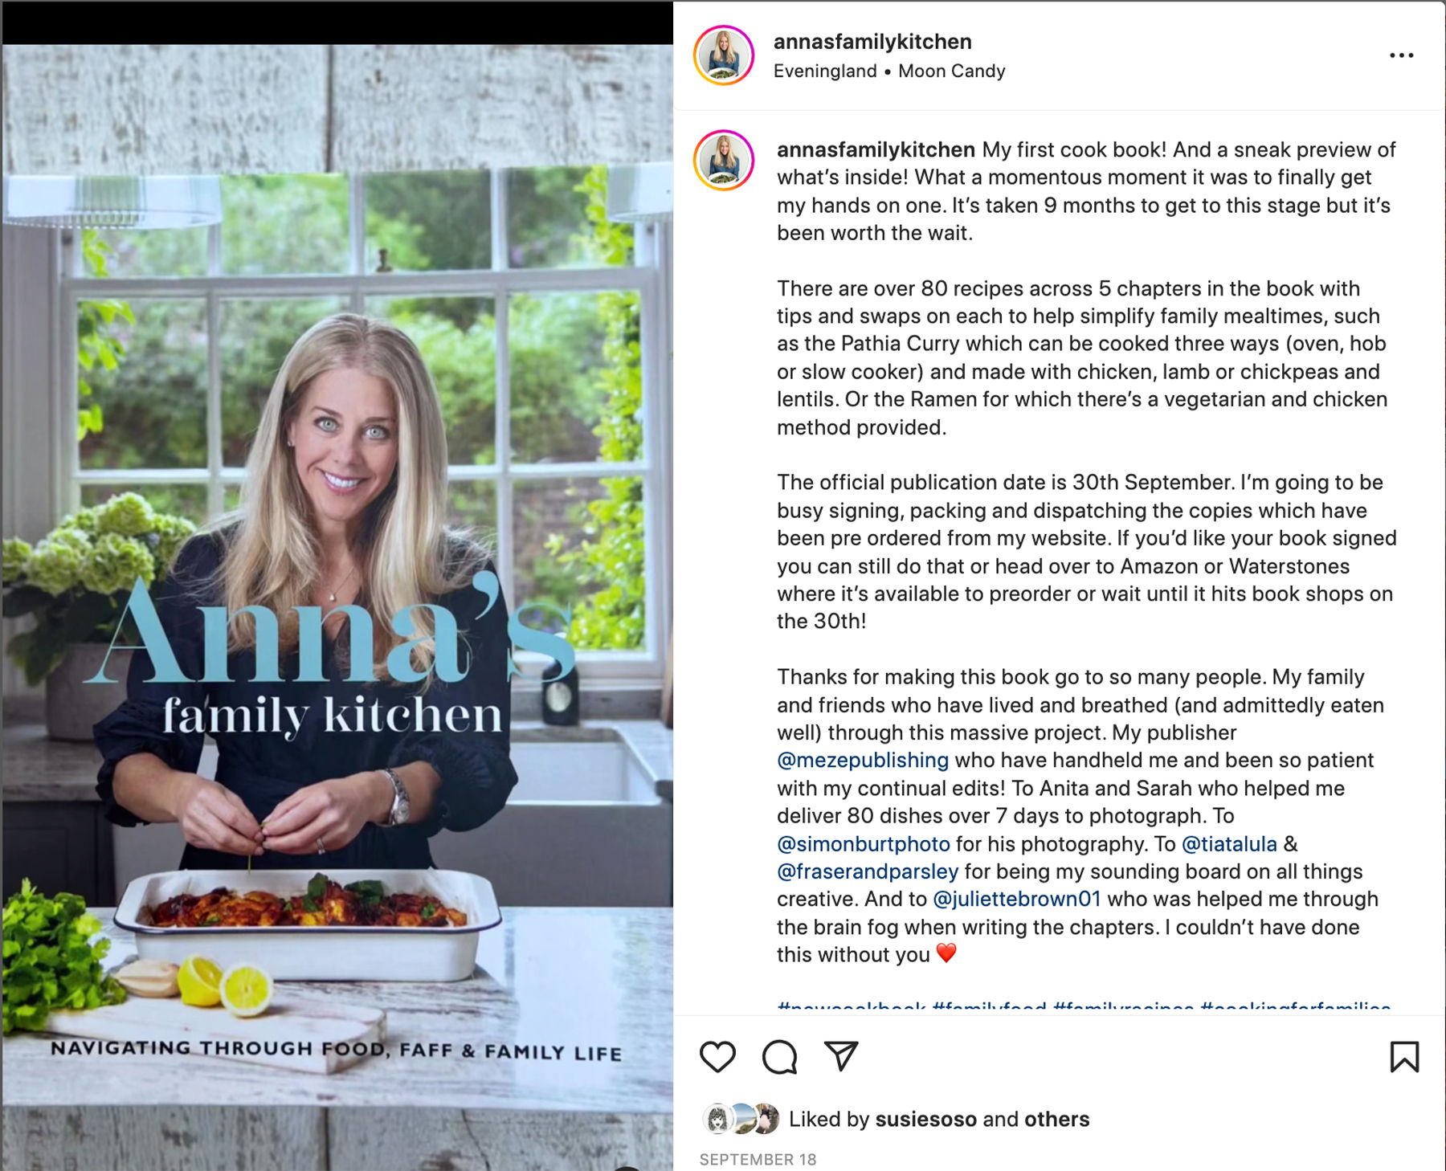Open the three-dot more options menu
This screenshot has height=1171, width=1446.
[1401, 55]
